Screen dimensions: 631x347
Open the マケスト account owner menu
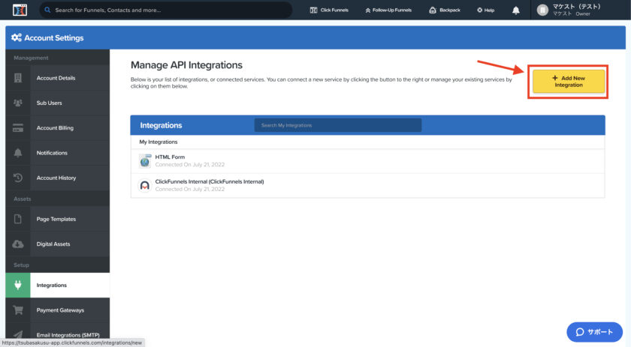576,10
